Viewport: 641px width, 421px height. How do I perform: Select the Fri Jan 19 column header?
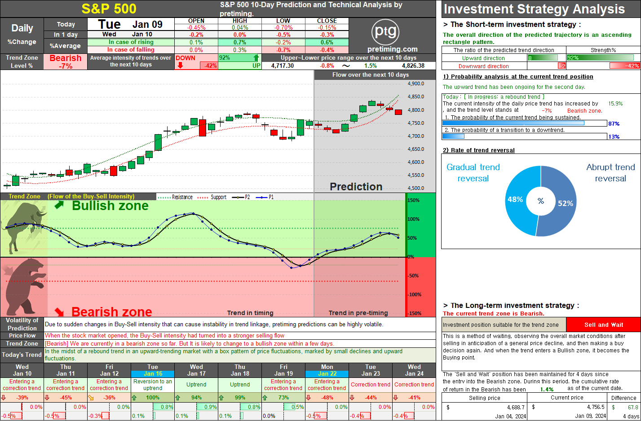(283, 370)
